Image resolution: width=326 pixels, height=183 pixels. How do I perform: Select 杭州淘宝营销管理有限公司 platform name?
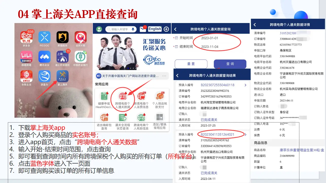click(x=218, y=103)
